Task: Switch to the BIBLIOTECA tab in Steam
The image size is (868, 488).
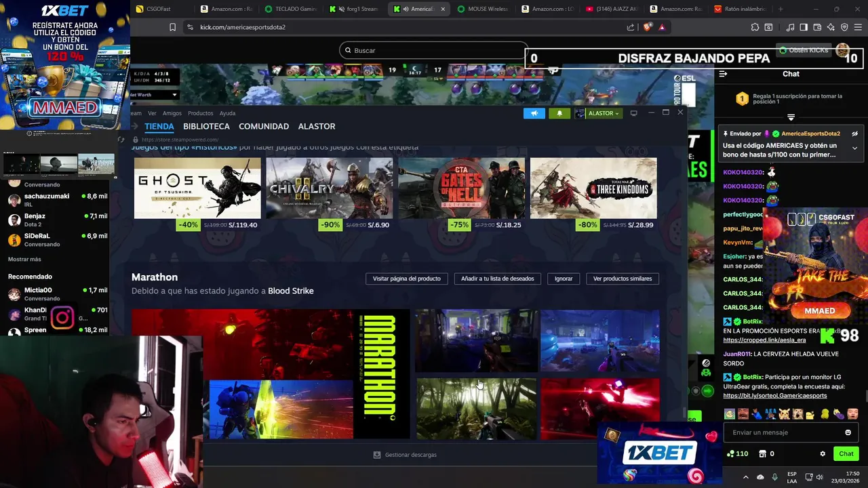Action: coord(206,127)
